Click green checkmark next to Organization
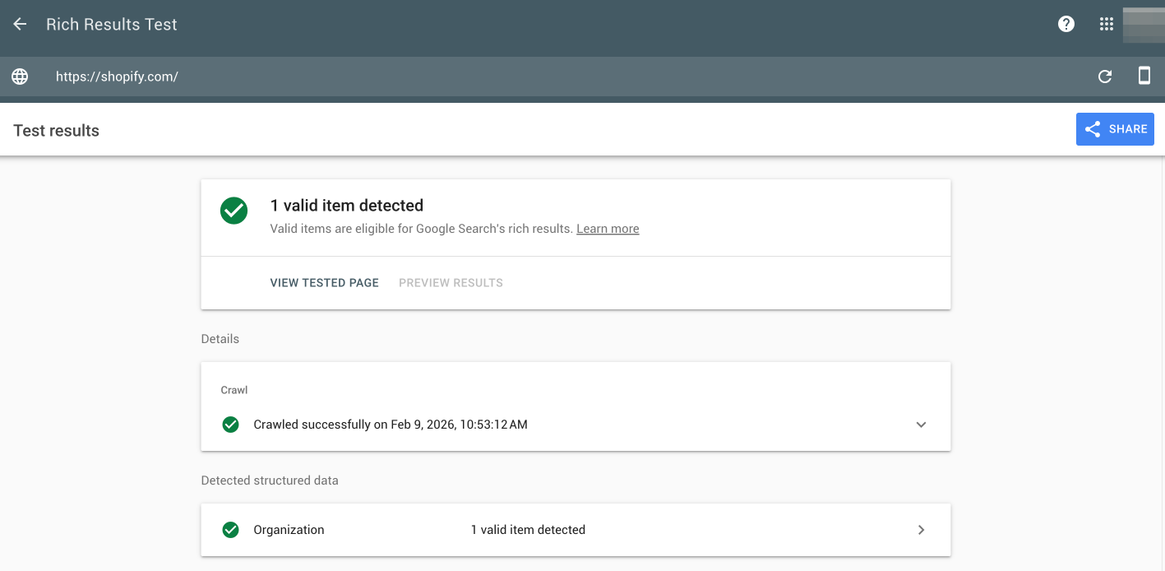 pos(231,530)
